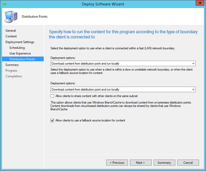Open Deployment Settings in the left navigation
The height and width of the screenshot is (171, 206).
click(20, 42)
